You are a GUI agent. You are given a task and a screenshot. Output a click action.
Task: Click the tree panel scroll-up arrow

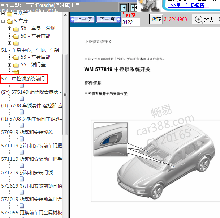tap(65, 15)
